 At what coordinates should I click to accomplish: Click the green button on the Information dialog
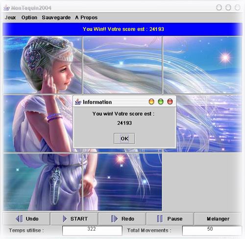pos(161,102)
